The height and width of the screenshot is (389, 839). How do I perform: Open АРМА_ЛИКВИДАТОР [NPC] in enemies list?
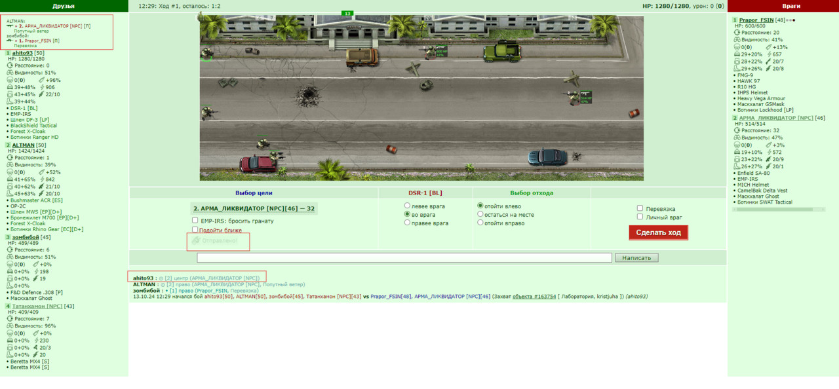tap(776, 118)
